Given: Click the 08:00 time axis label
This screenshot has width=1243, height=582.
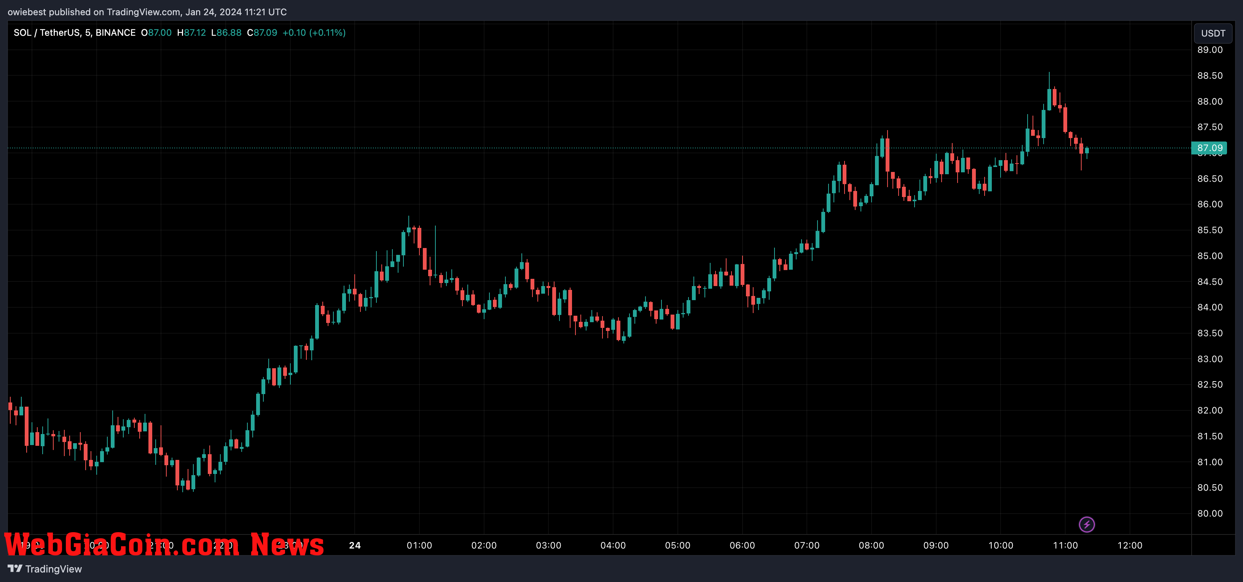Looking at the screenshot, I should click(872, 545).
